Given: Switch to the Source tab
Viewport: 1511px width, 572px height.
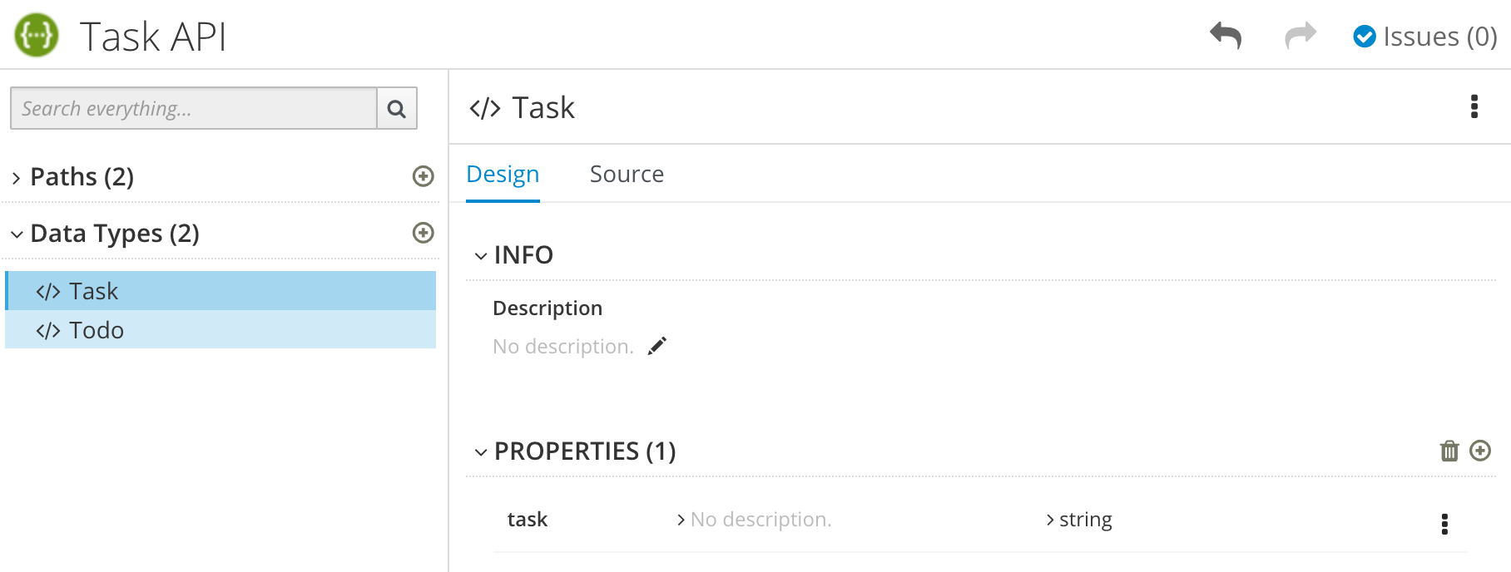Looking at the screenshot, I should tap(627, 174).
